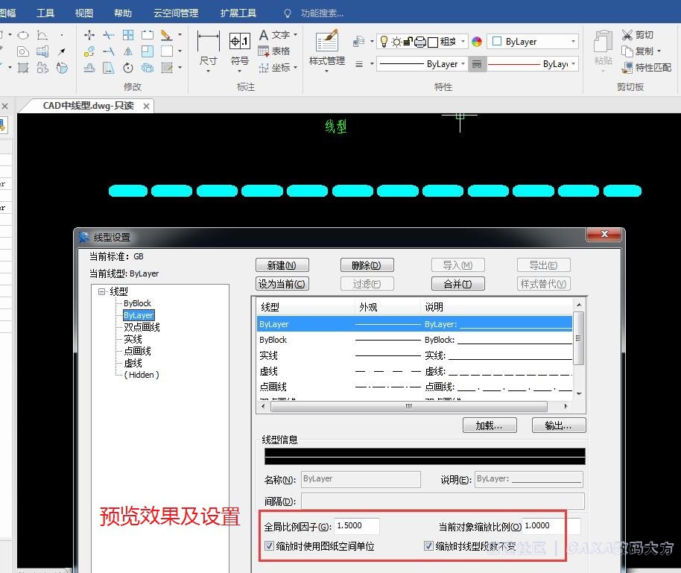
Task: Collapse the 线型 tree root node
Action: (x=101, y=292)
